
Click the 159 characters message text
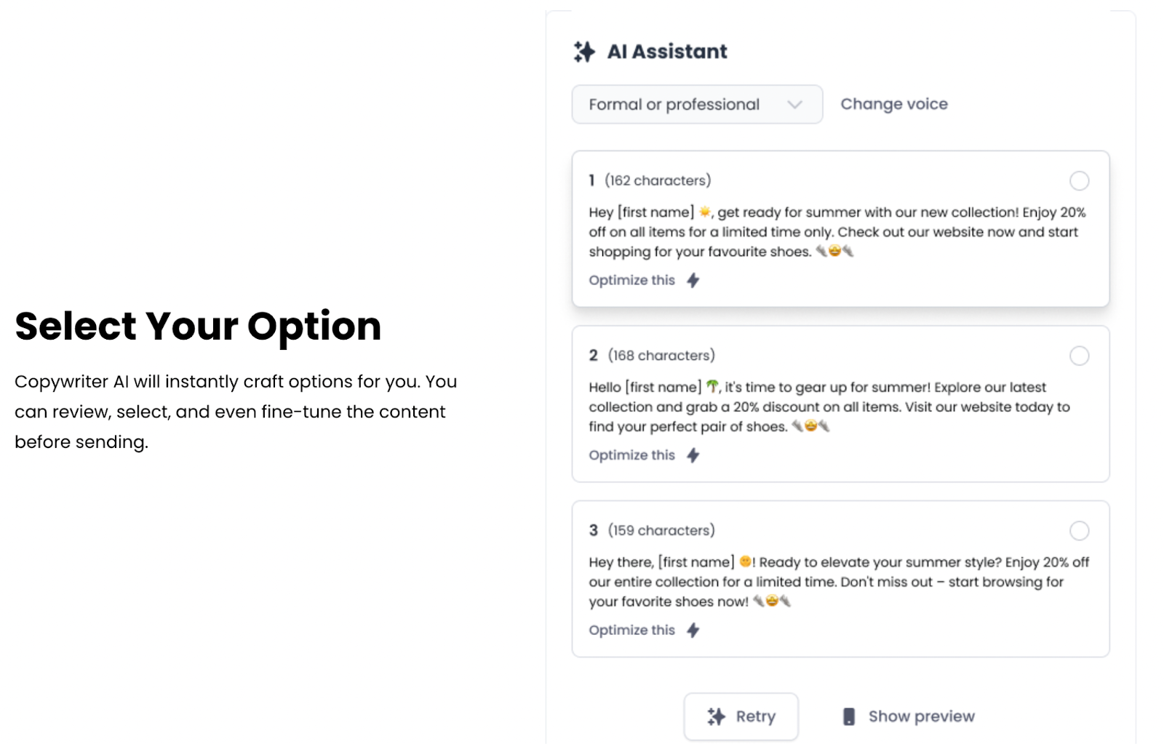[837, 582]
